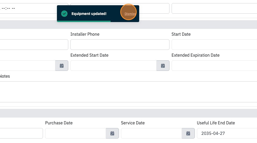The height and width of the screenshot is (143, 257).
Task: Click the Purchase Date label
Action: click(x=59, y=123)
